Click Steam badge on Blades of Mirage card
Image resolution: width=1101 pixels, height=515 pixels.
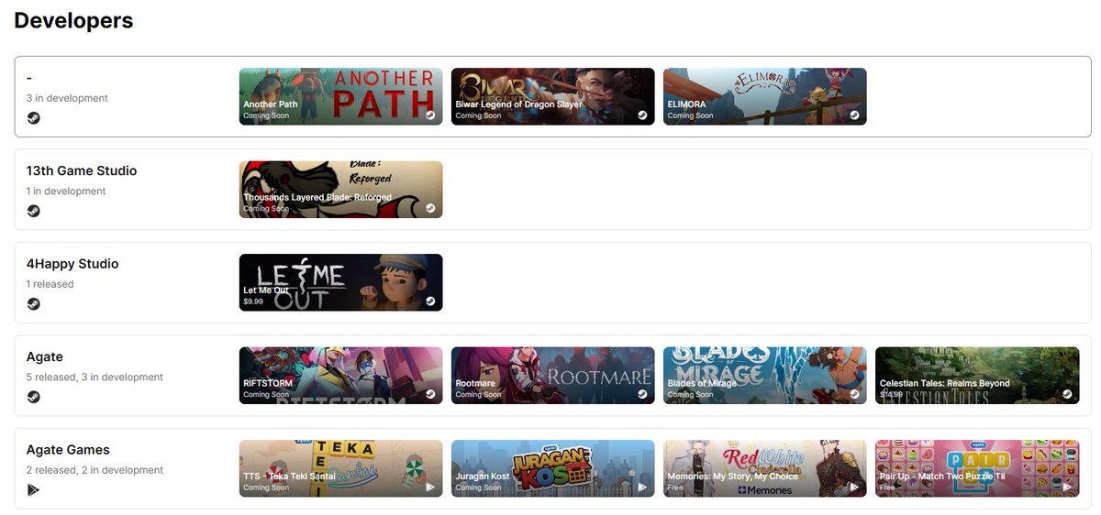pyautogui.click(x=854, y=394)
